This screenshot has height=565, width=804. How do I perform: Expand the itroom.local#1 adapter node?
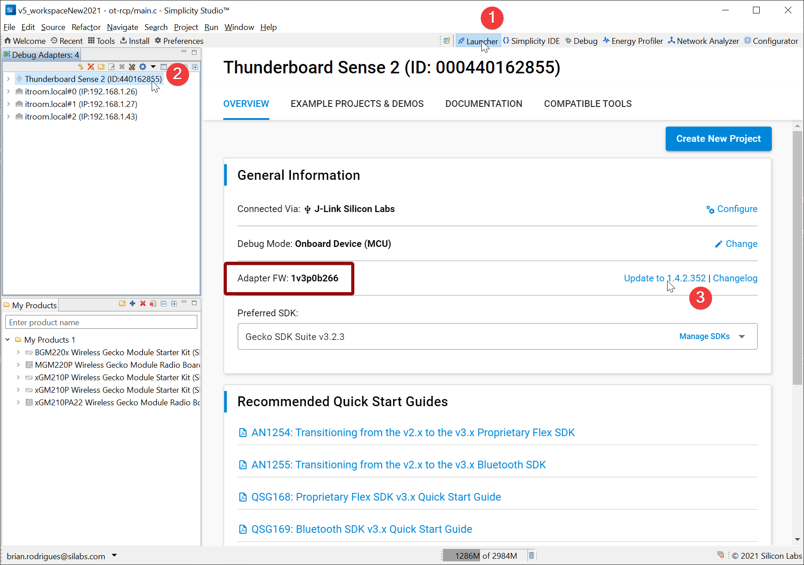pyautogui.click(x=9, y=104)
